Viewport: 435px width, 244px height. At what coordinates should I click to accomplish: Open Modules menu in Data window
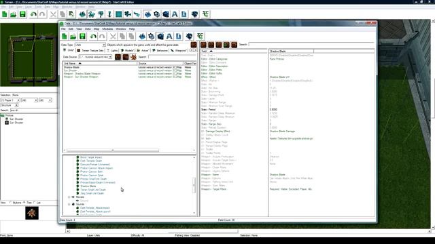click(x=107, y=28)
